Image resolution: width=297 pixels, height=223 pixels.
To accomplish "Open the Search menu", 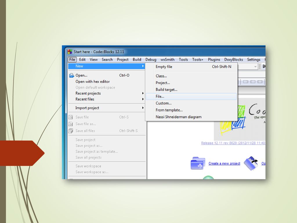I will pyautogui.click(x=107, y=60).
